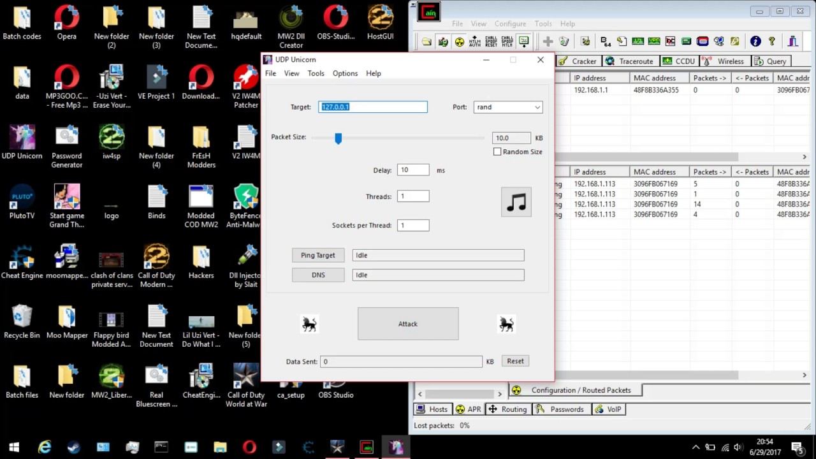This screenshot has height=459, width=816.
Task: Open the Action Center notifications icon
Action: 797,448
